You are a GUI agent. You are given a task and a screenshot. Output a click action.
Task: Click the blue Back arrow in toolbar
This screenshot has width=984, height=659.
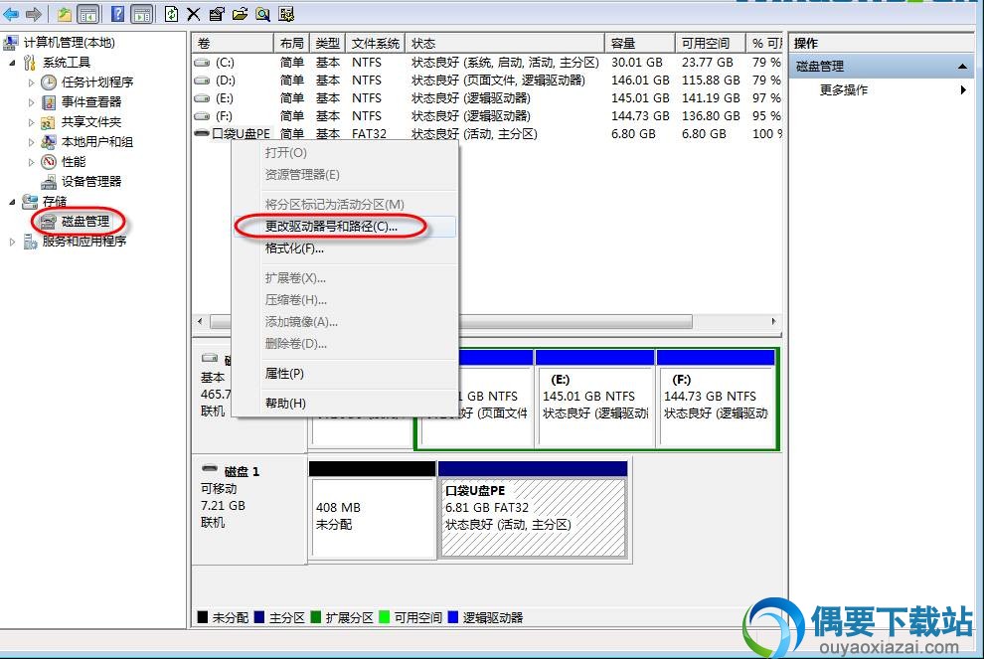point(11,14)
